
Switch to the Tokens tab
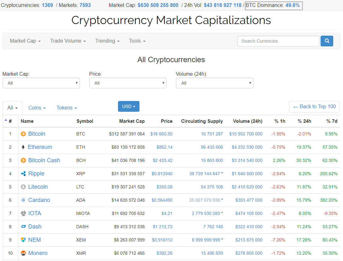(67, 108)
